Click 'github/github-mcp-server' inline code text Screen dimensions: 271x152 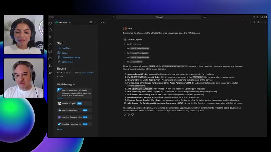click(175, 66)
